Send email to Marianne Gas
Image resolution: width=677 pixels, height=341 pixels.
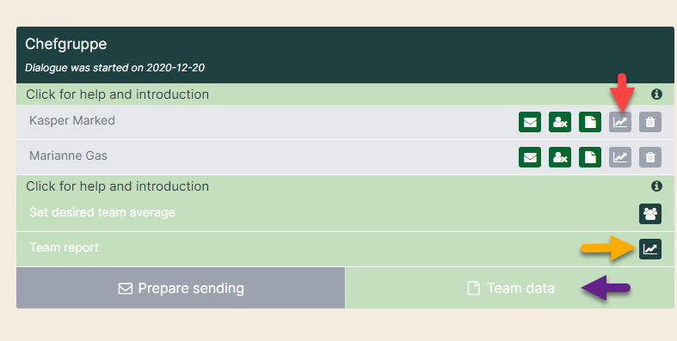[x=530, y=157]
